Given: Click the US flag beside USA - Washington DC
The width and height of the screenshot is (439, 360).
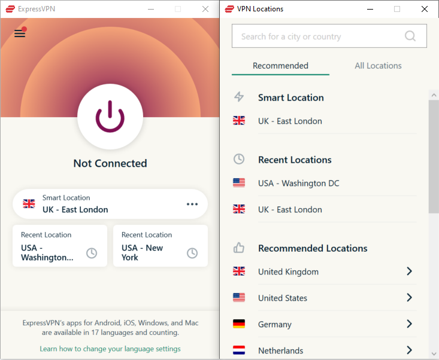Looking at the screenshot, I should pos(239,183).
